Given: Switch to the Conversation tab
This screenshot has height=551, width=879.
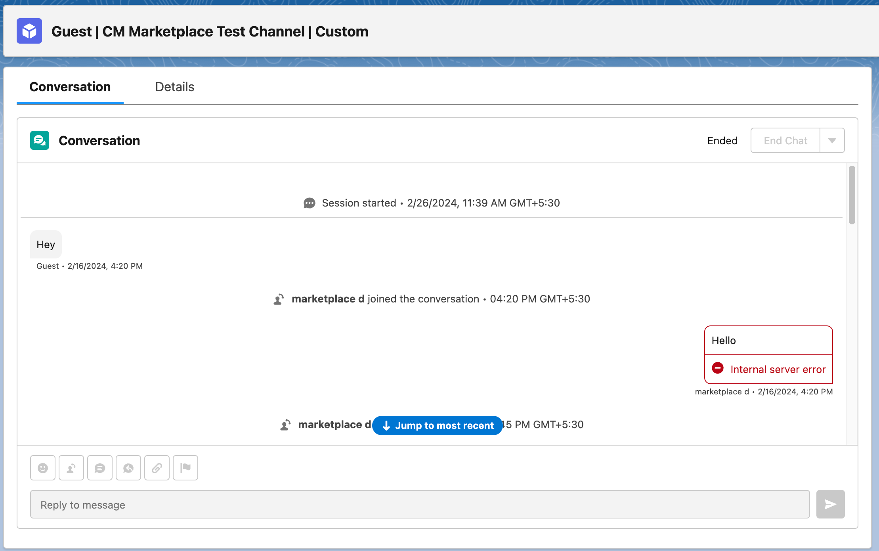Looking at the screenshot, I should click(70, 87).
